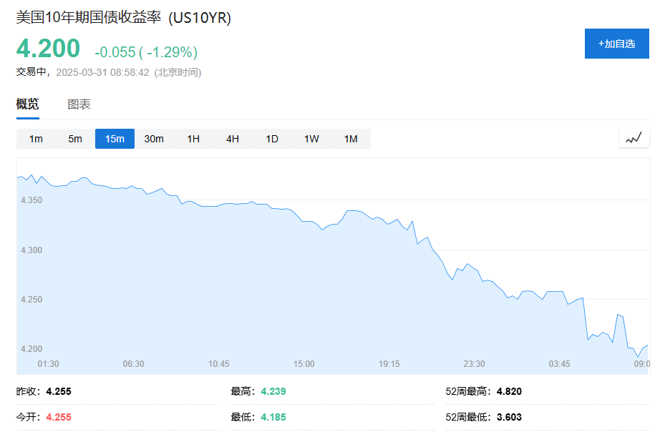660x437 pixels.
Task: Click the current yield value 4.200
Action: click(x=49, y=48)
